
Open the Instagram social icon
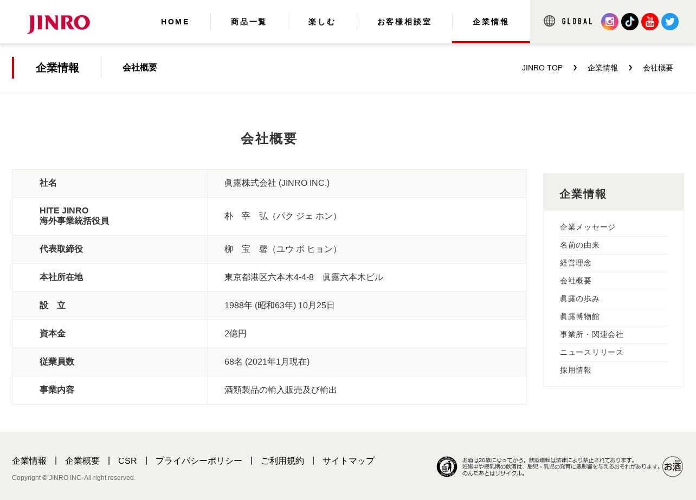[x=610, y=22]
